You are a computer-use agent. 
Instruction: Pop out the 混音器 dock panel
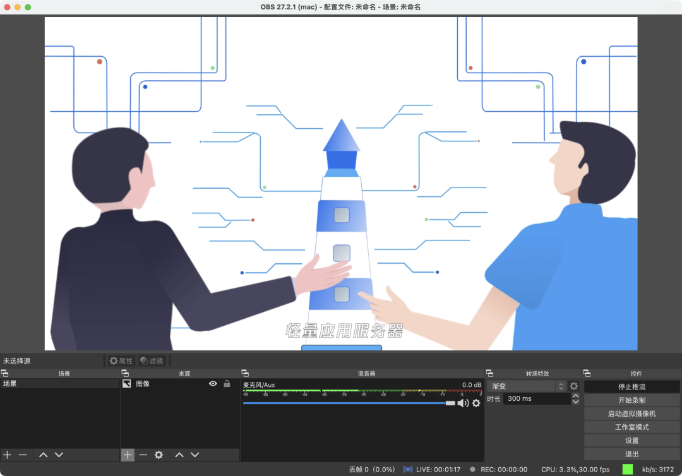pyautogui.click(x=245, y=373)
